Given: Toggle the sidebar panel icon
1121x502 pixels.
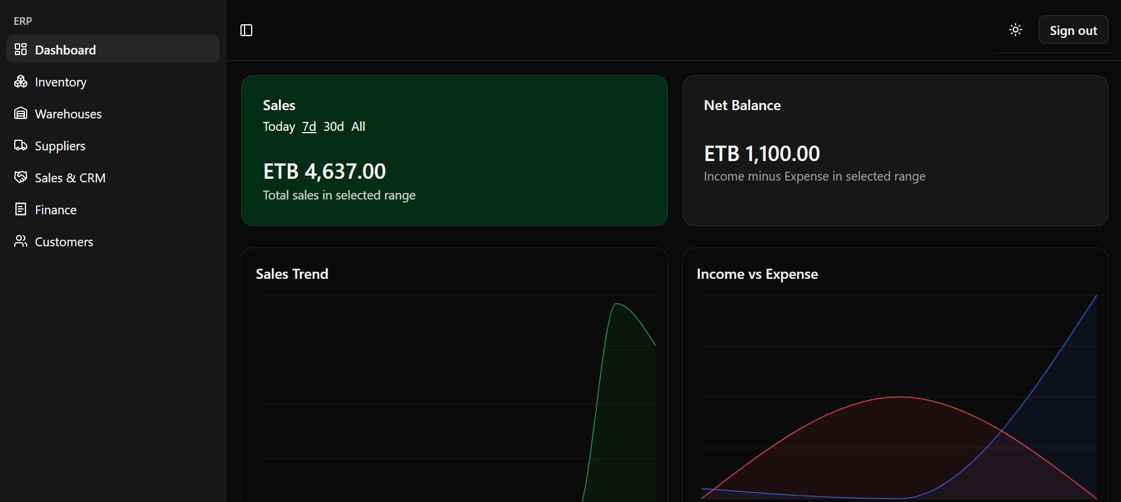Looking at the screenshot, I should click(246, 30).
